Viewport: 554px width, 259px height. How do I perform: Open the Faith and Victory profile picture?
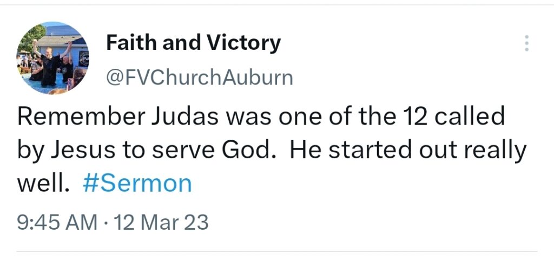pyautogui.click(x=52, y=57)
